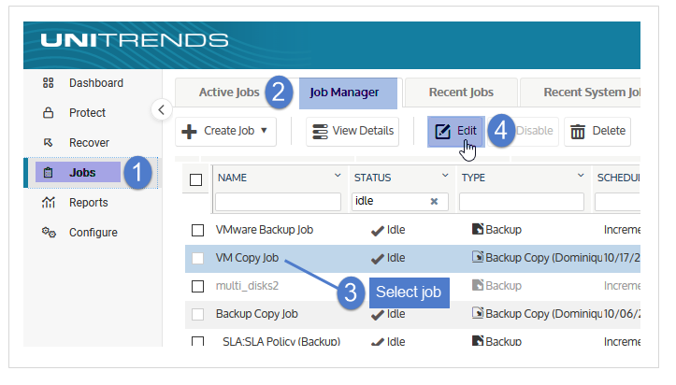Viewport: 676px width, 385px height.
Task: Check the multi_disks2 checkbox
Action: tap(197, 286)
